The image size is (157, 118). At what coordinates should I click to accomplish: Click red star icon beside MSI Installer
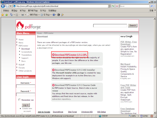(x=53, y=70)
